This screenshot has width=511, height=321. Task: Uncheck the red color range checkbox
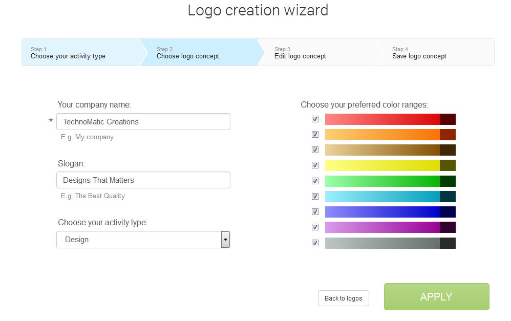[315, 119]
